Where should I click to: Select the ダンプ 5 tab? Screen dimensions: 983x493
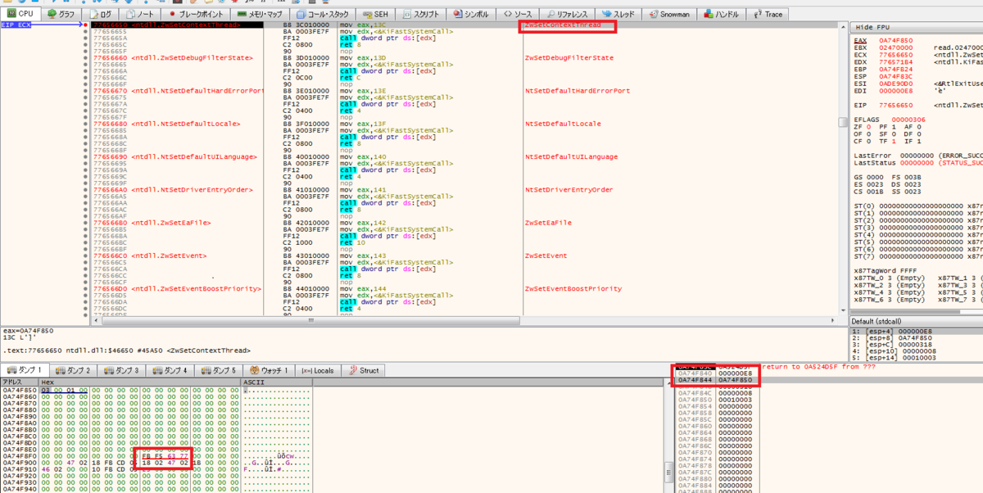219,370
